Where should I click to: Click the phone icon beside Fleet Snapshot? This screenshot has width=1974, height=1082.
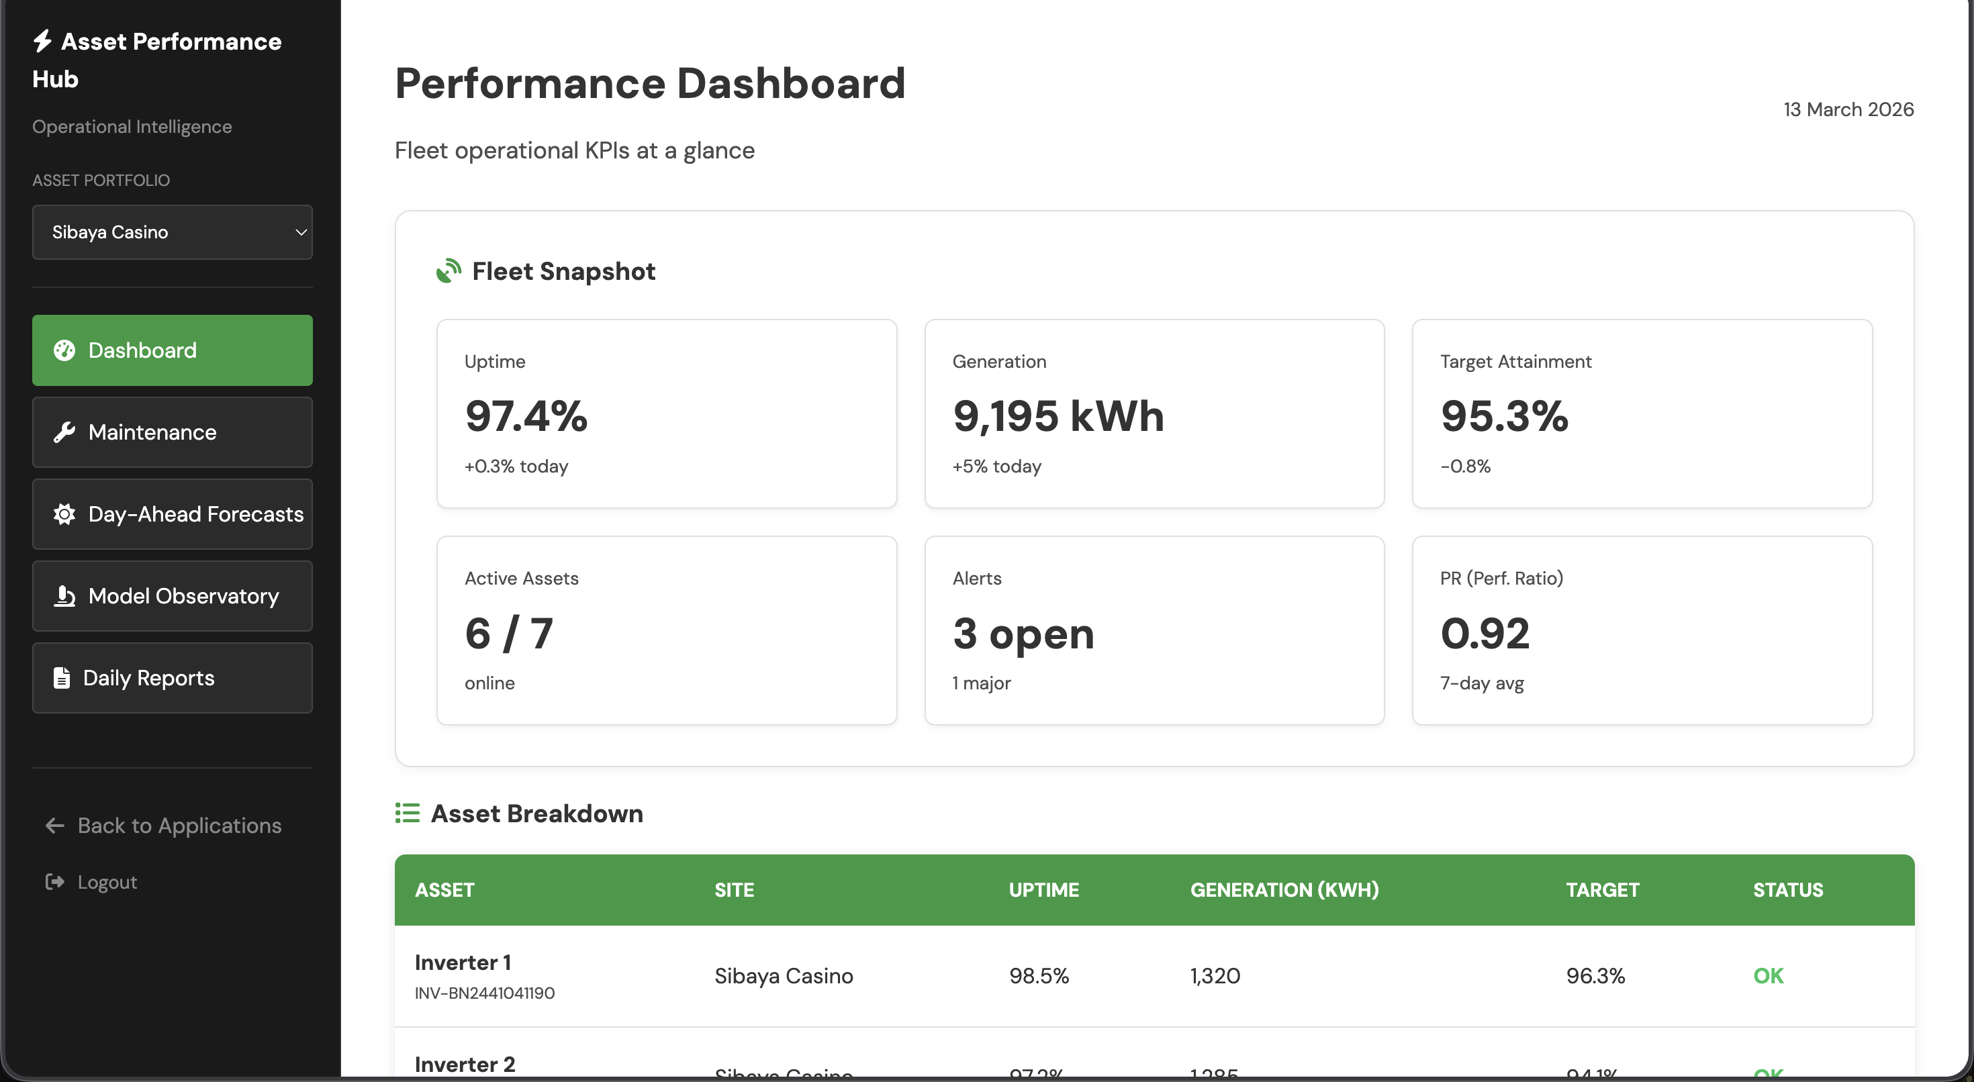coord(449,270)
